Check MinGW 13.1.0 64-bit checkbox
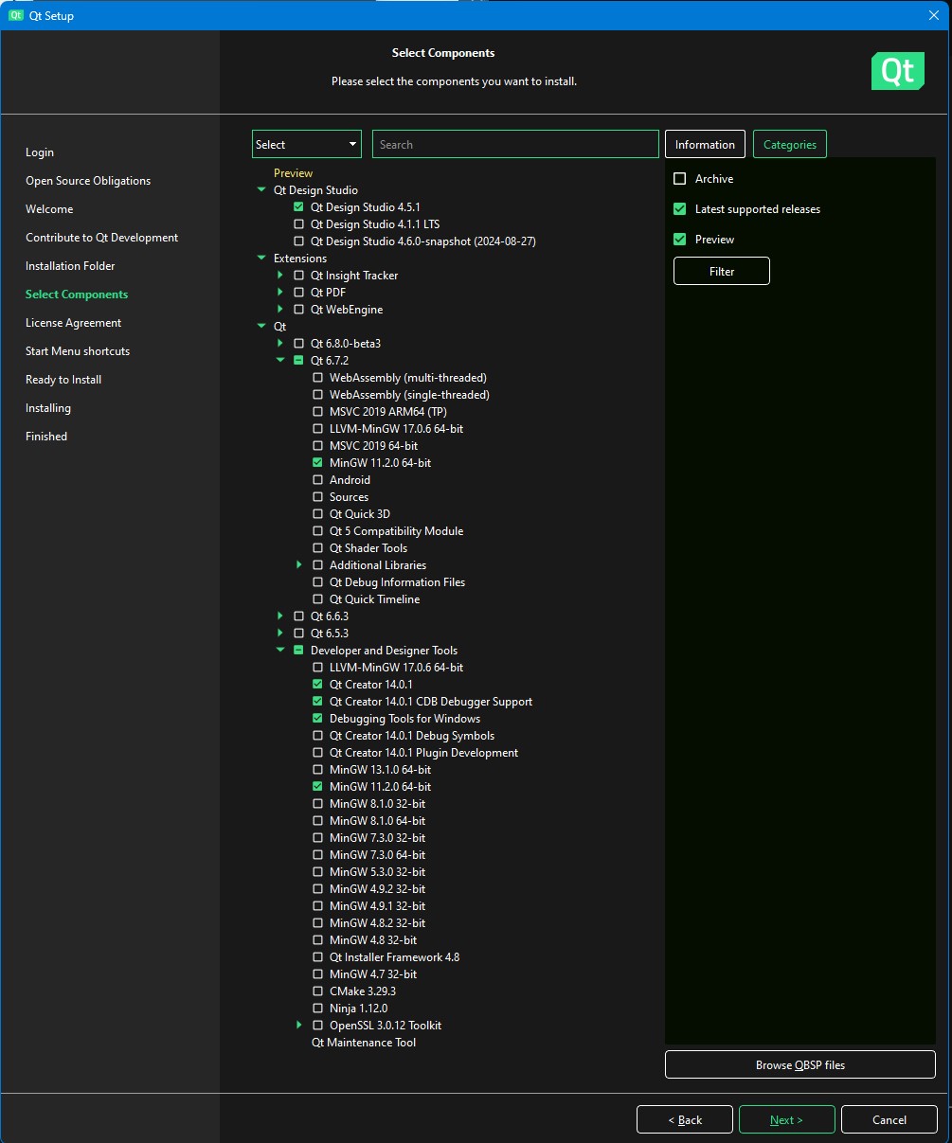The height and width of the screenshot is (1143, 952). pyautogui.click(x=318, y=770)
